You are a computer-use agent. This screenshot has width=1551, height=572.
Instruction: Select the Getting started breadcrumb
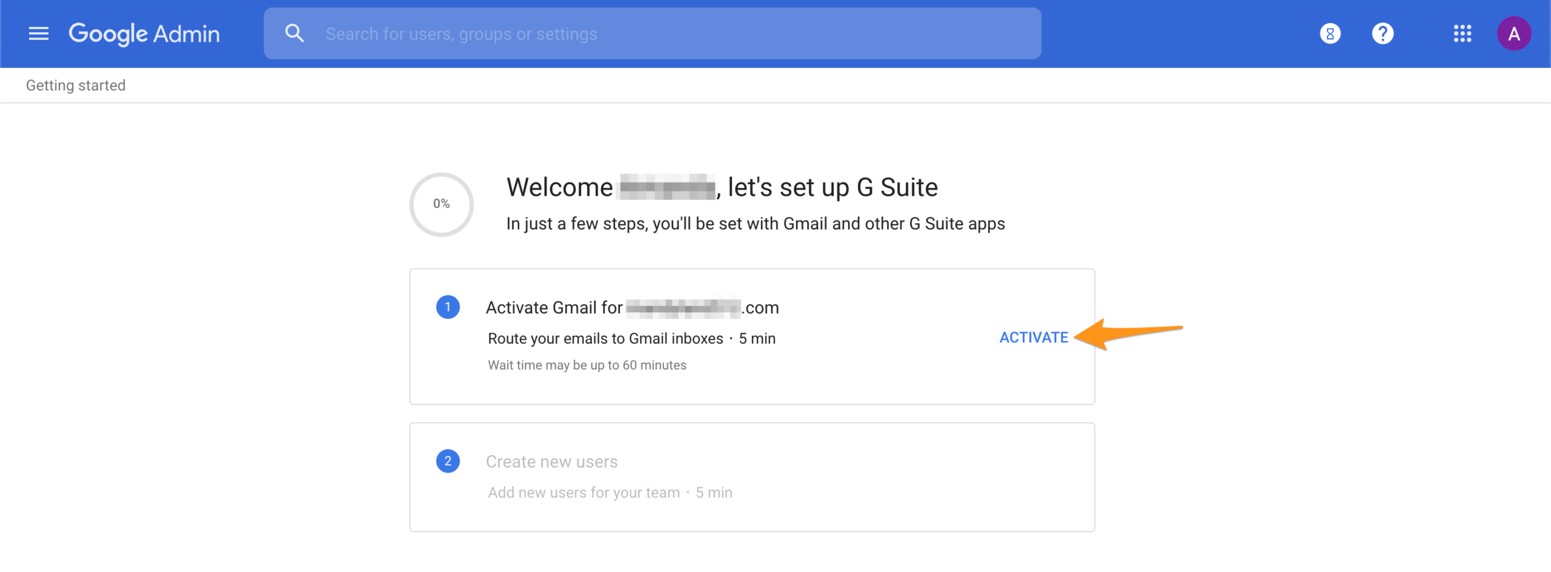click(76, 85)
